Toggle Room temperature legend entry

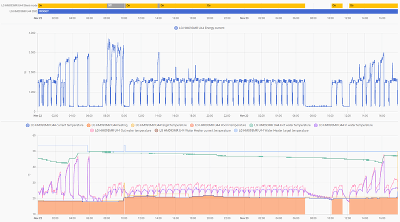(x=218, y=125)
